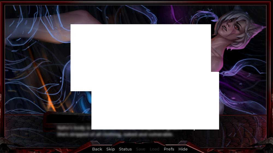Click the greyed-out Save option
This screenshot has width=273, height=153.
141,149
